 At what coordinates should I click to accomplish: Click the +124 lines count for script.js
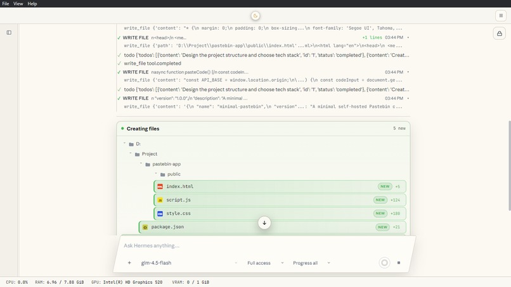click(x=396, y=200)
